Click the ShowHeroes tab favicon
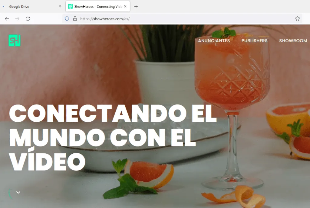310x208 pixels. click(70, 7)
